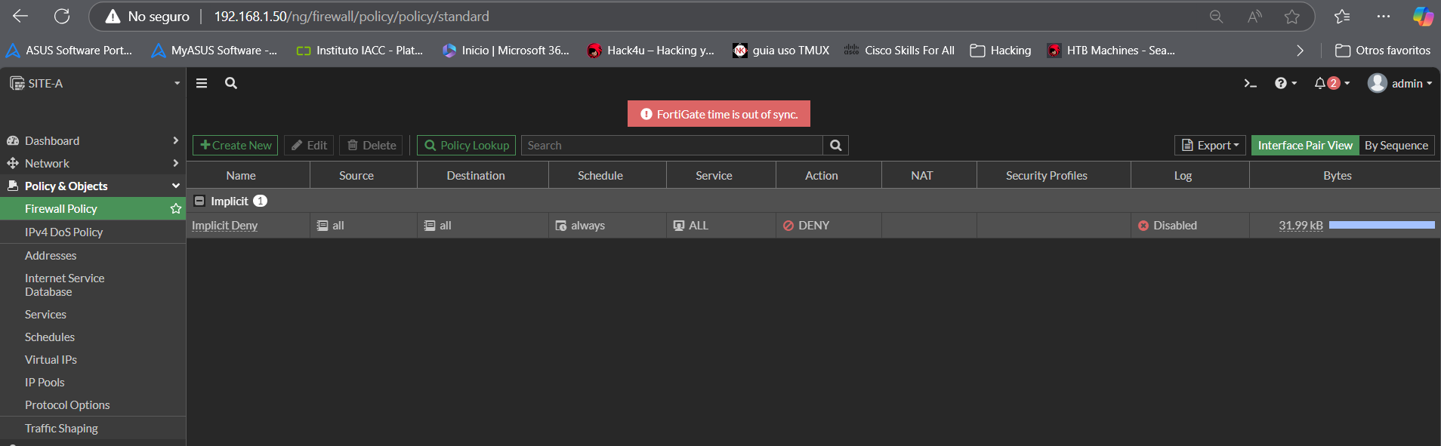The height and width of the screenshot is (446, 1441).
Task: Open the Export dropdown
Action: pyautogui.click(x=1210, y=146)
